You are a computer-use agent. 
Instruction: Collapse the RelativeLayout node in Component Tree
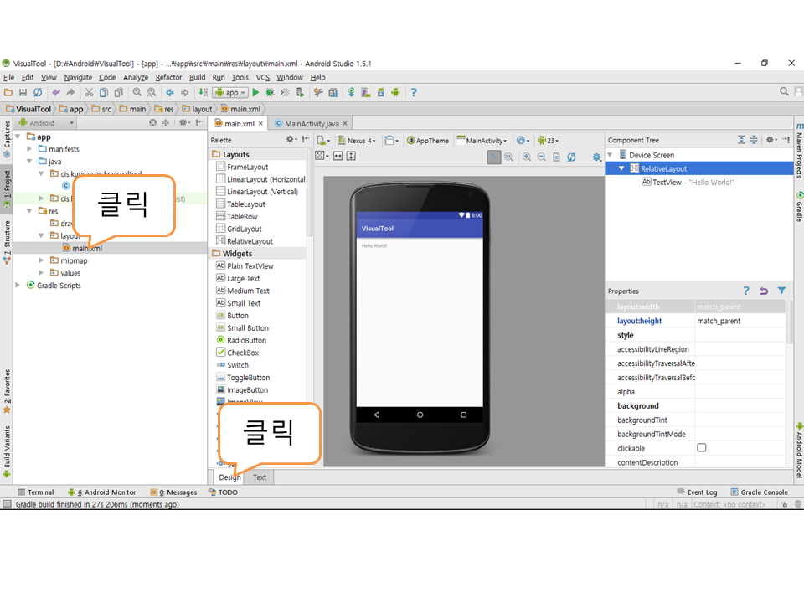click(x=621, y=168)
